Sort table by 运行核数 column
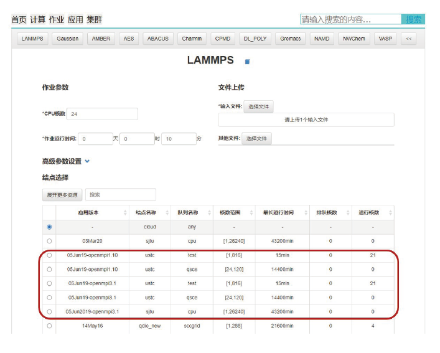Screen dimensions: 440x353 [x=390, y=213]
